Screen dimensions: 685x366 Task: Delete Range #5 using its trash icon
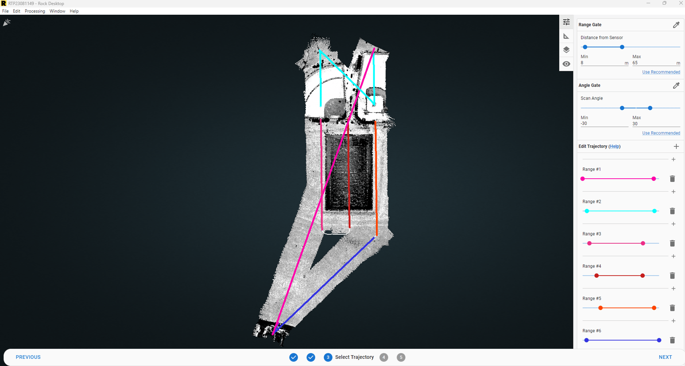(672, 308)
